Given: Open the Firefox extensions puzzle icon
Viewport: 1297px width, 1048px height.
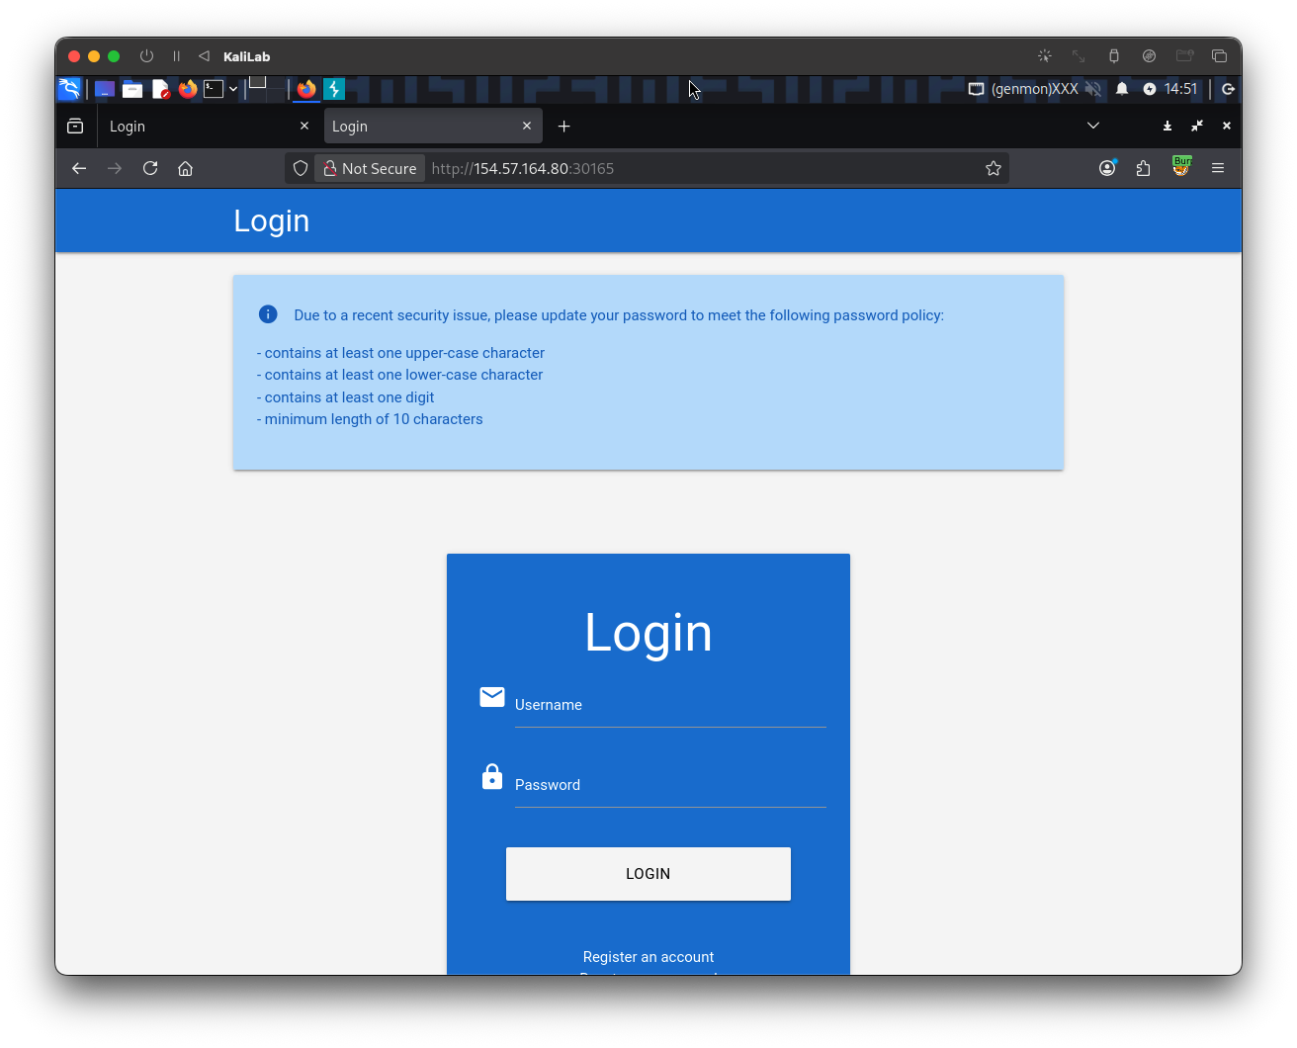Looking at the screenshot, I should tap(1144, 168).
